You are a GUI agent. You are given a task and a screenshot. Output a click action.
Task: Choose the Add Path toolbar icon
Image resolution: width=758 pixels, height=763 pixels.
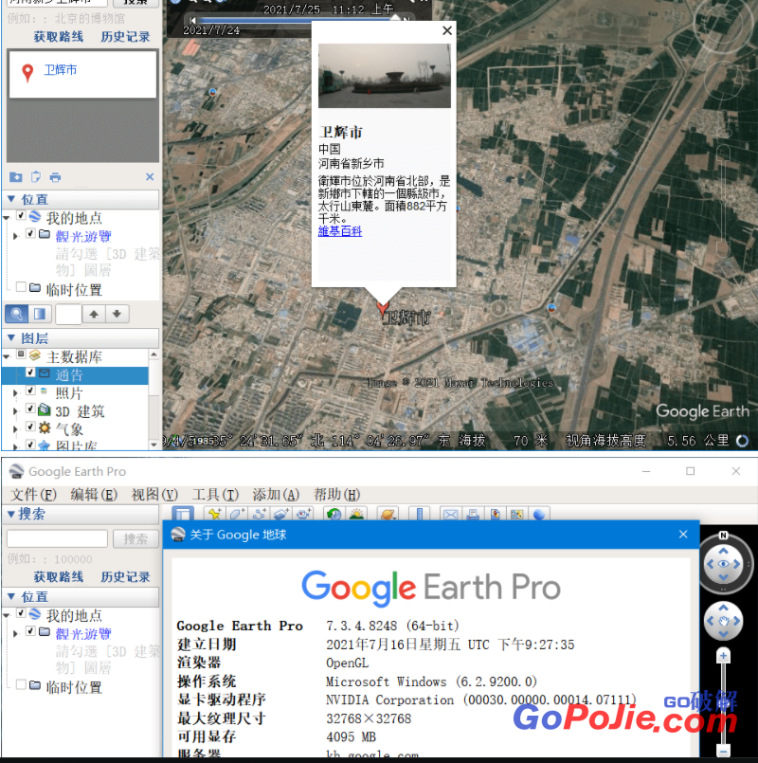[x=260, y=514]
